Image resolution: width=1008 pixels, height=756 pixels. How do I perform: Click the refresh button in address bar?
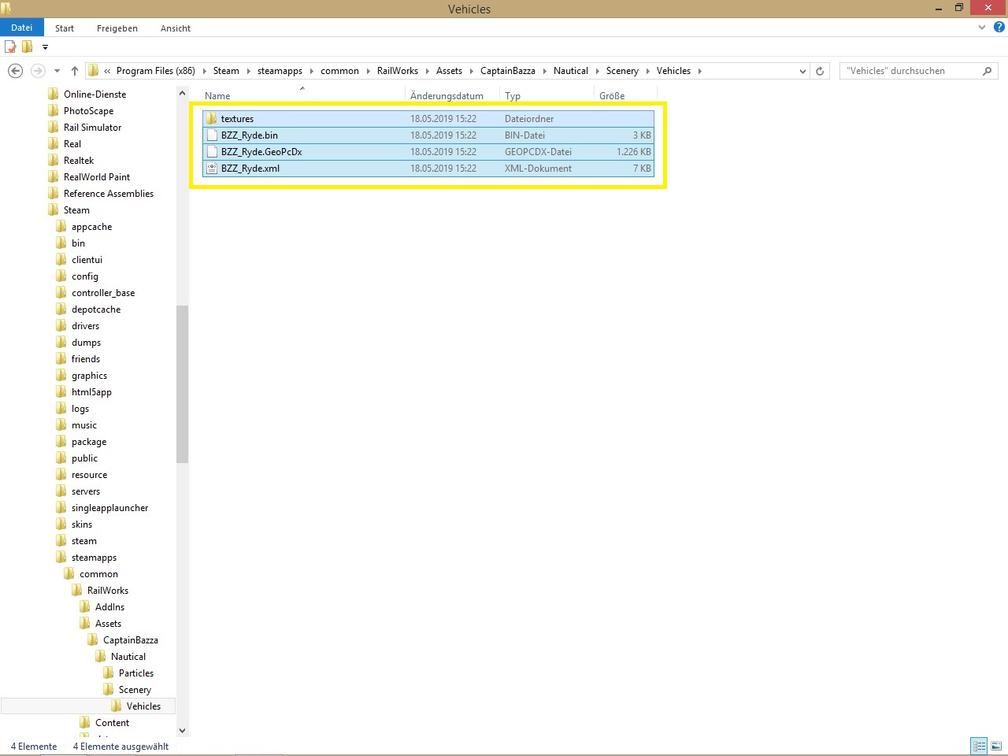click(x=820, y=71)
